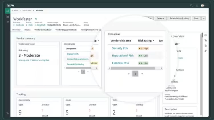Click the Workfaster breadcrumb item

click(39, 11)
